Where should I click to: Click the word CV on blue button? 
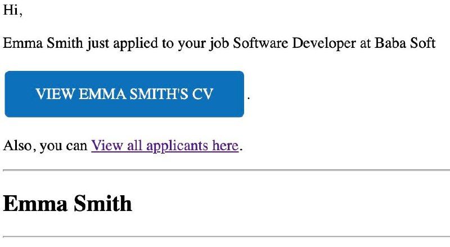202,94
